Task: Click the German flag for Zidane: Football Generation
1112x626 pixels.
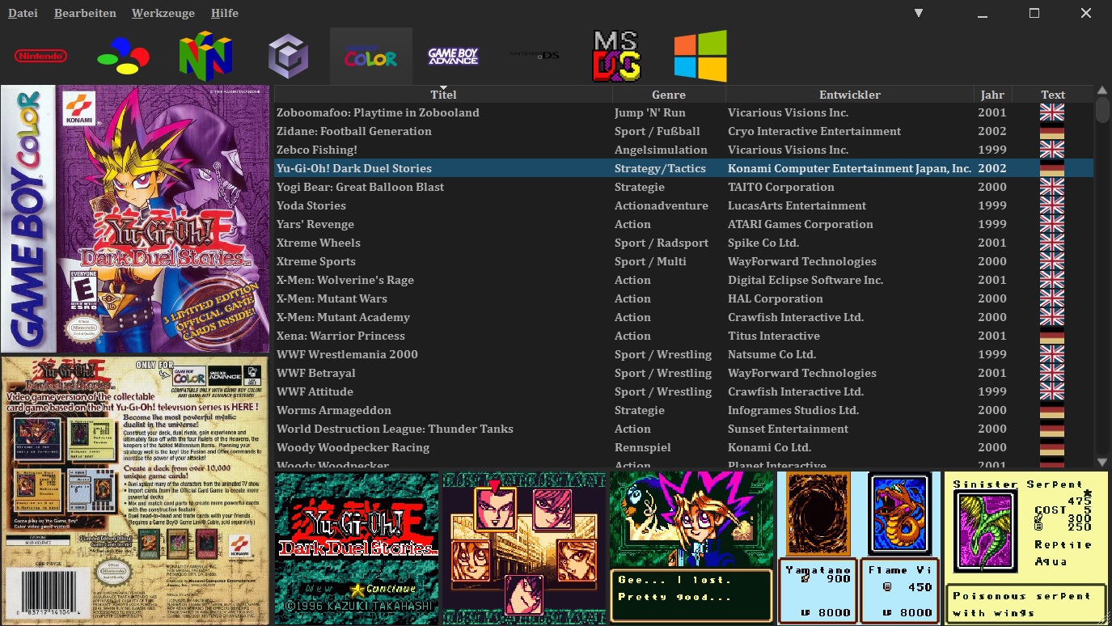Action: click(x=1052, y=131)
